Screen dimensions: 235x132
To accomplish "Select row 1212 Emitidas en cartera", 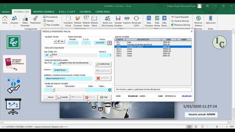I will 153,47.
